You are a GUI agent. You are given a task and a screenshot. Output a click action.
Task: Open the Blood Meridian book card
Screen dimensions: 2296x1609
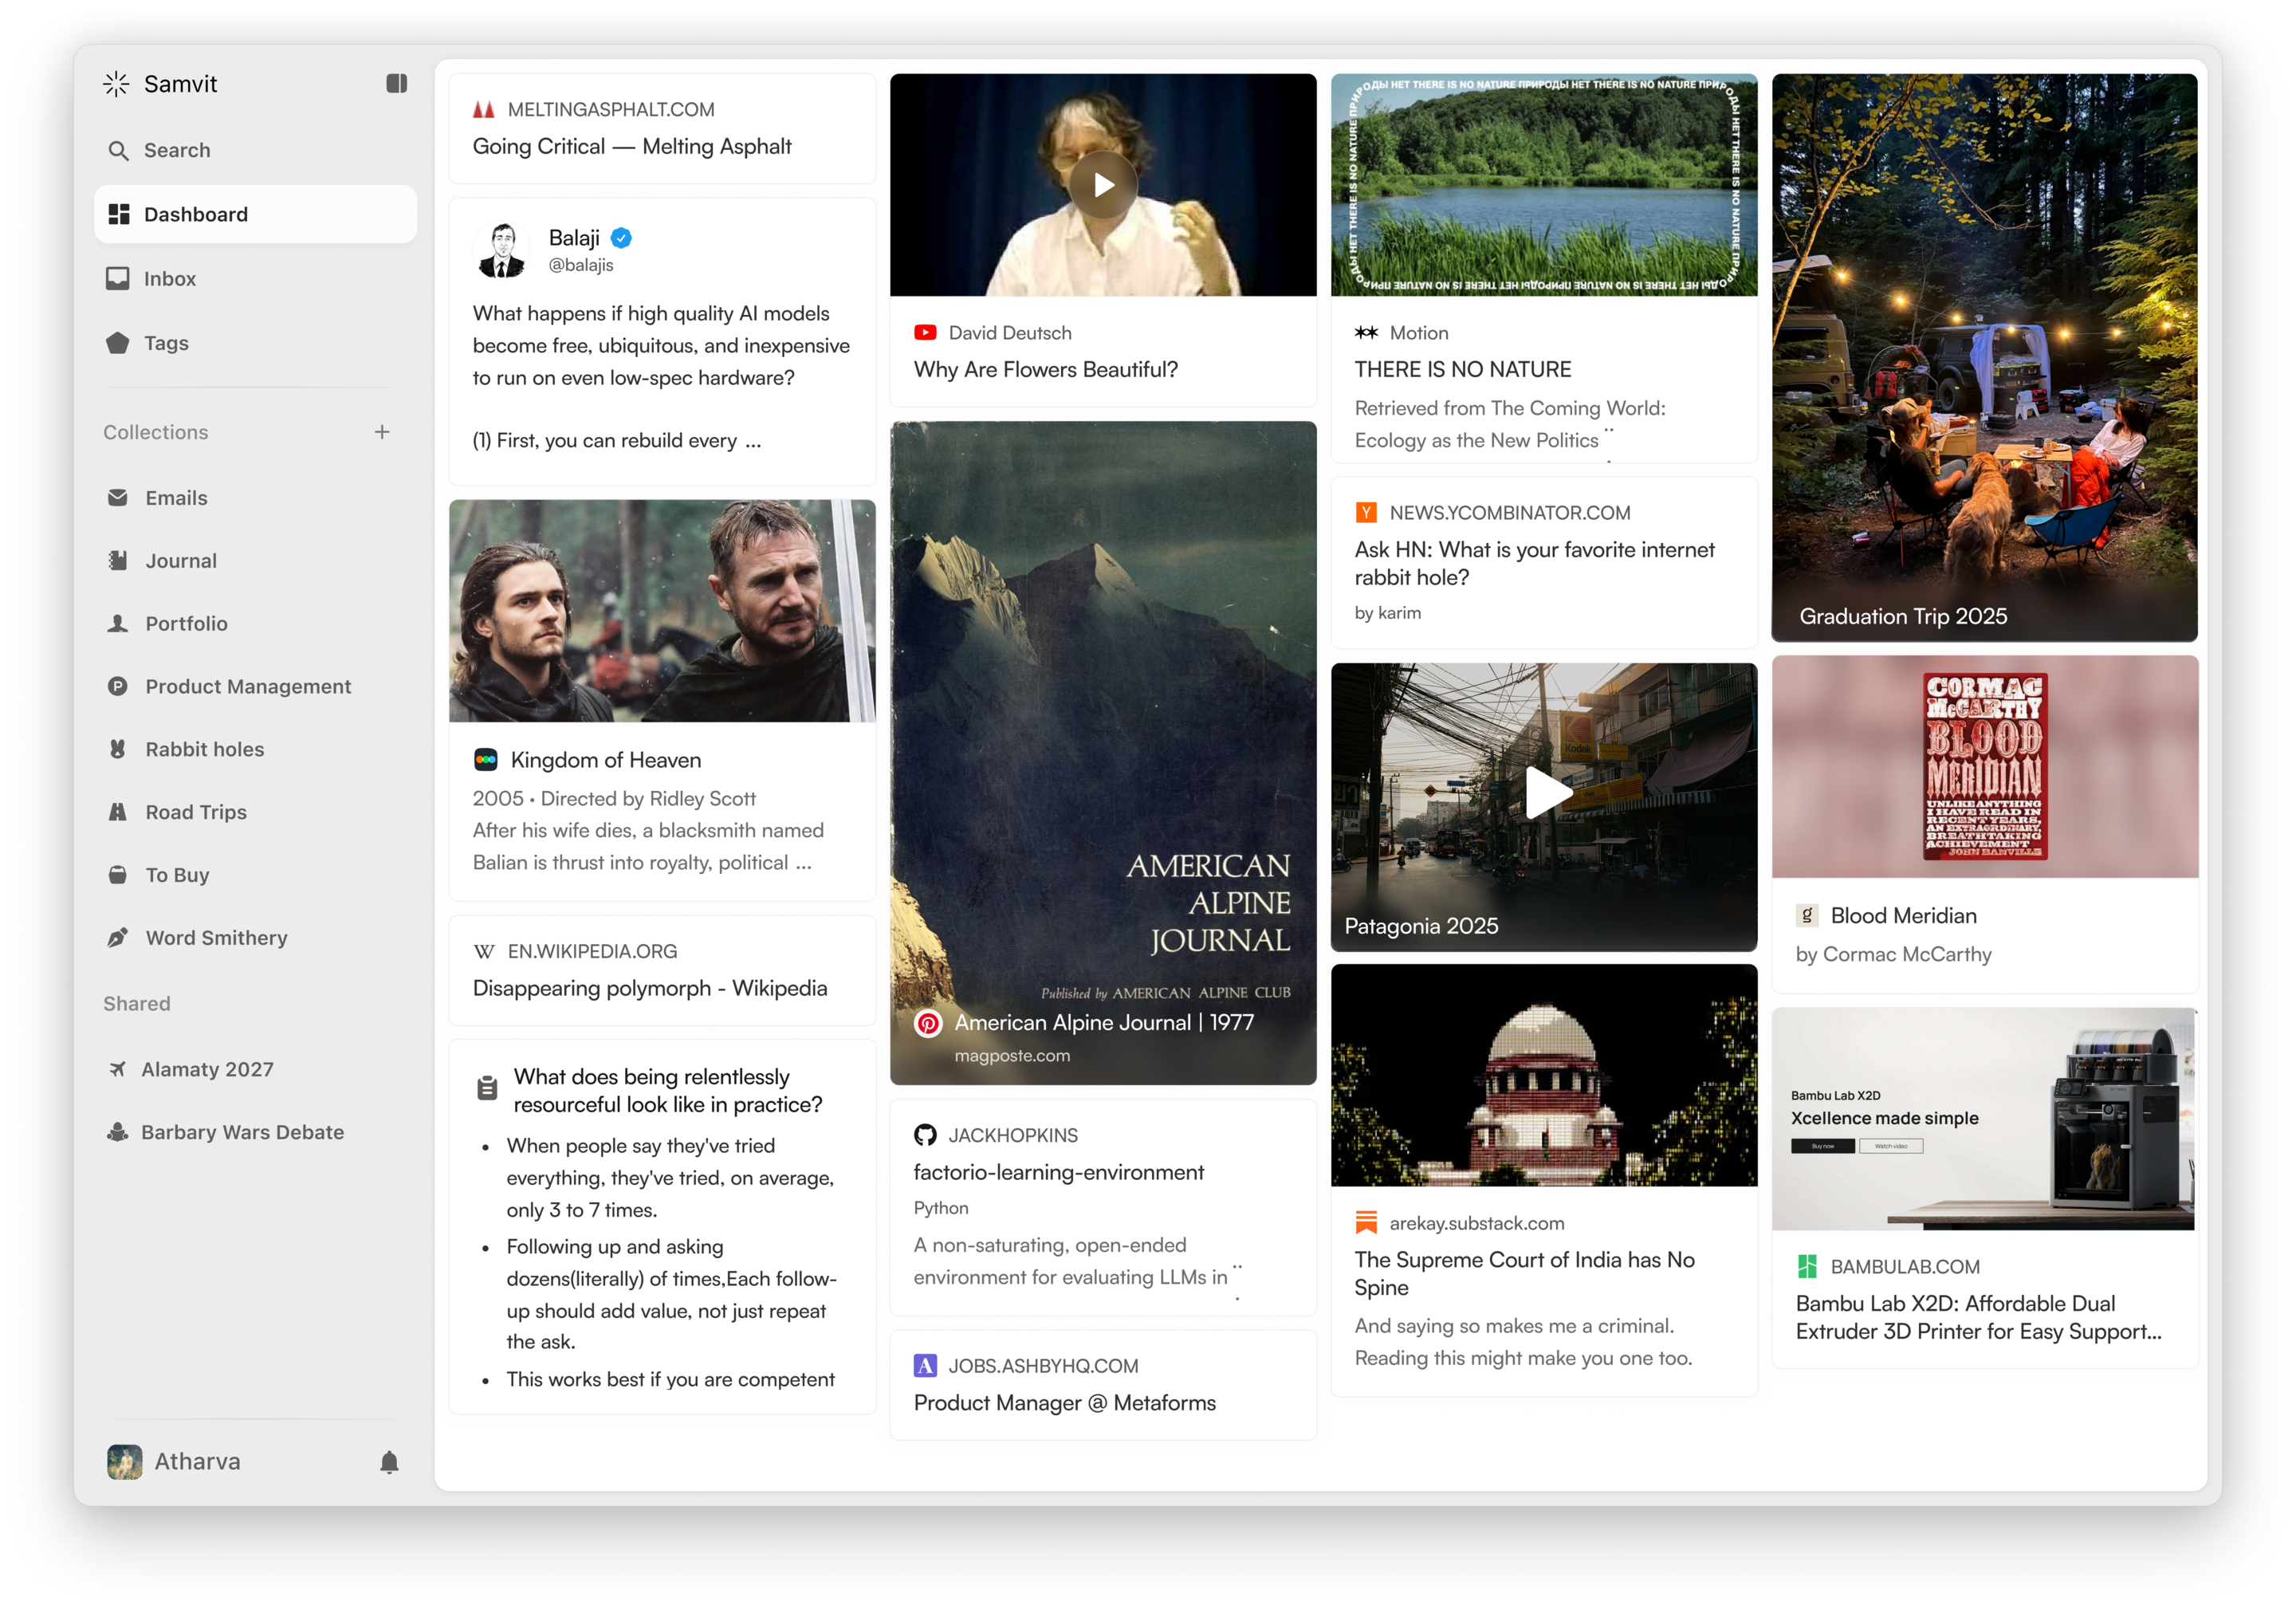(1985, 825)
